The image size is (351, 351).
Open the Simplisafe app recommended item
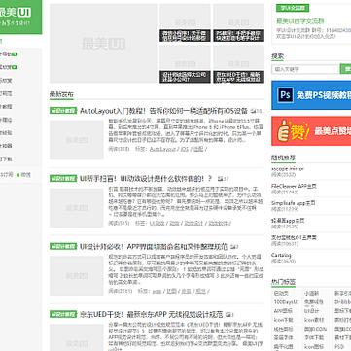pyautogui.click(x=293, y=203)
